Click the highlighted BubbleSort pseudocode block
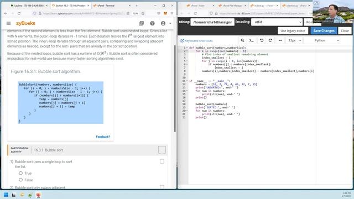Screen dimensions: 354x199 pos(60,103)
